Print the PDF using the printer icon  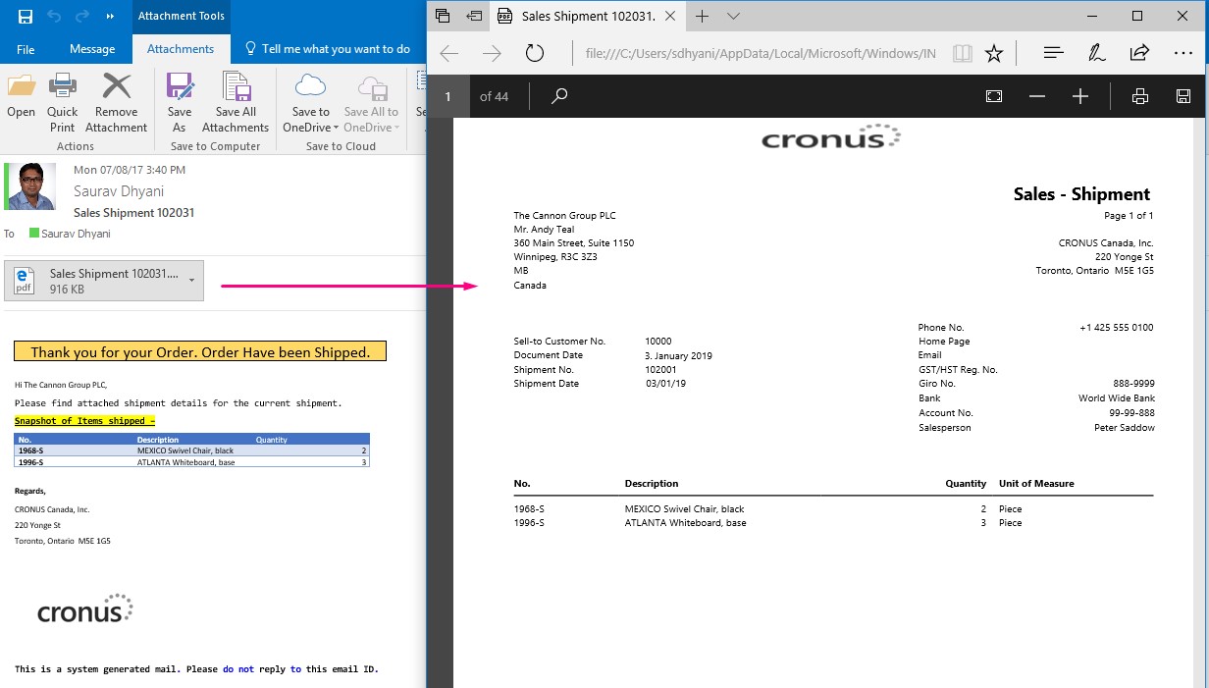tap(1140, 96)
